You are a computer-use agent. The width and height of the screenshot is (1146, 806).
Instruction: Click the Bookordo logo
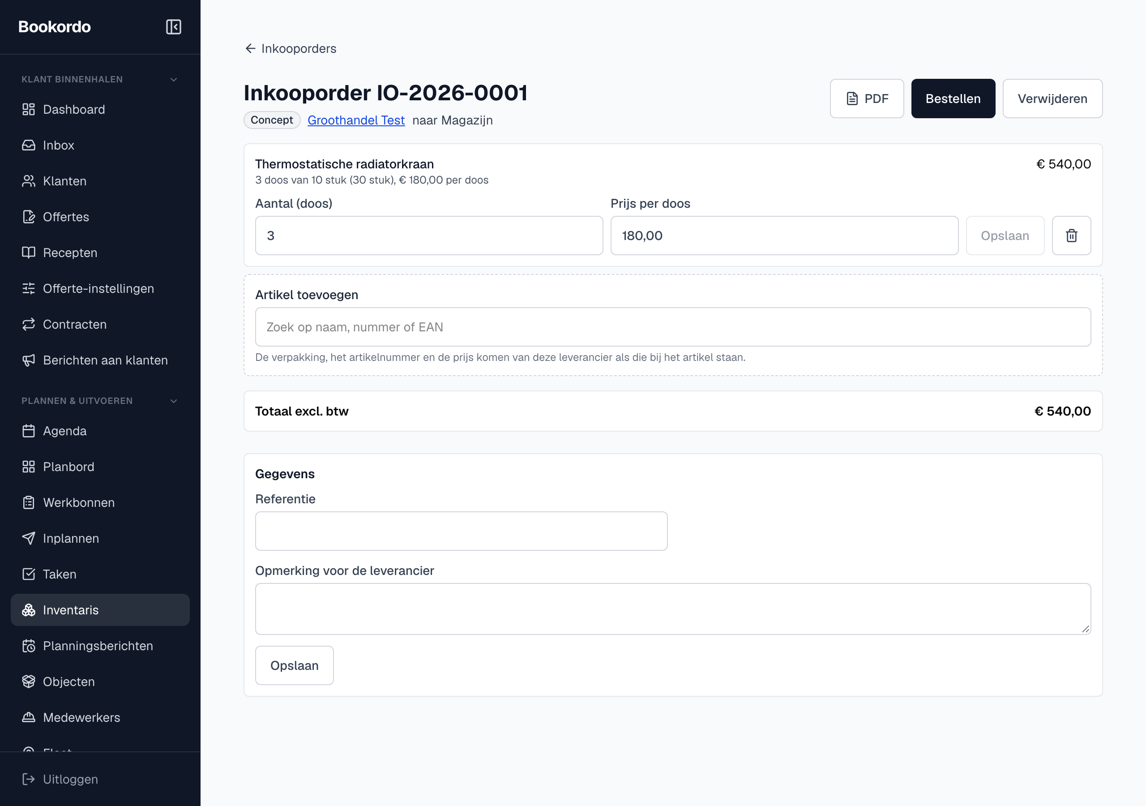tap(55, 27)
